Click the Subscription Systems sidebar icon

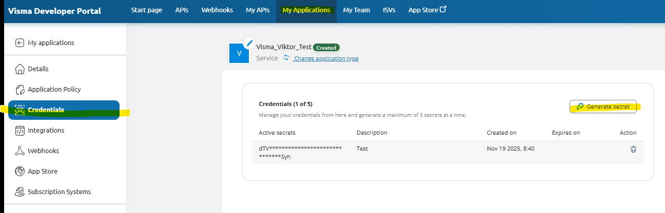[19, 191]
